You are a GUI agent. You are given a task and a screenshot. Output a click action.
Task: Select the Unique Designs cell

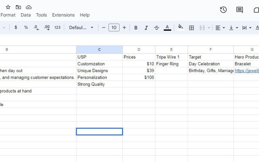click(99, 71)
